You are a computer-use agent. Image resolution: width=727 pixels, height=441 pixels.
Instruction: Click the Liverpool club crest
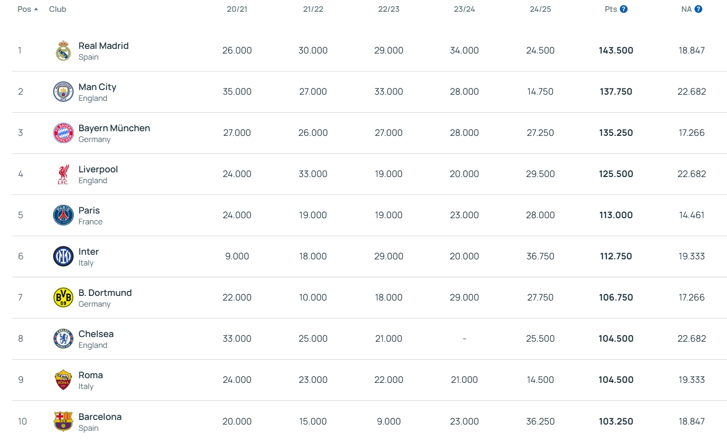[63, 174]
